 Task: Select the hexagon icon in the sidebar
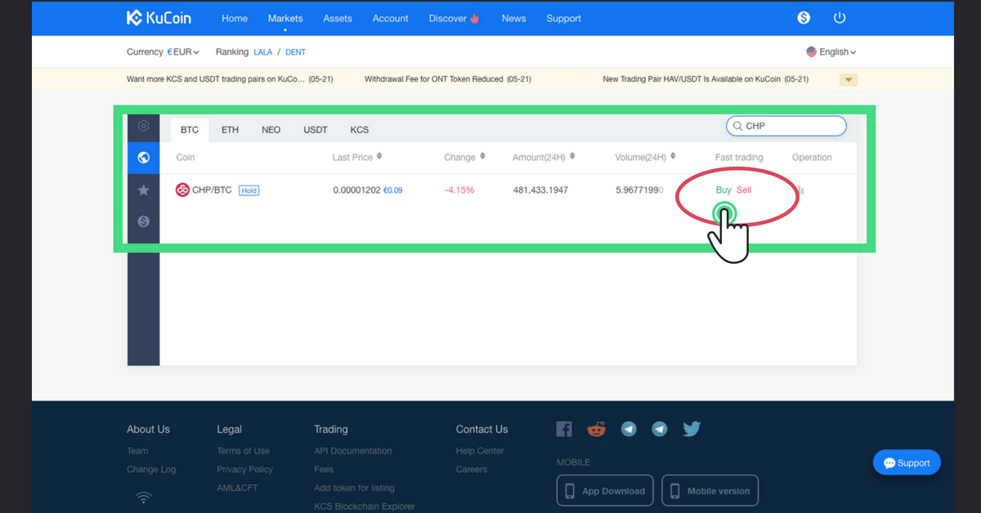[x=143, y=126]
